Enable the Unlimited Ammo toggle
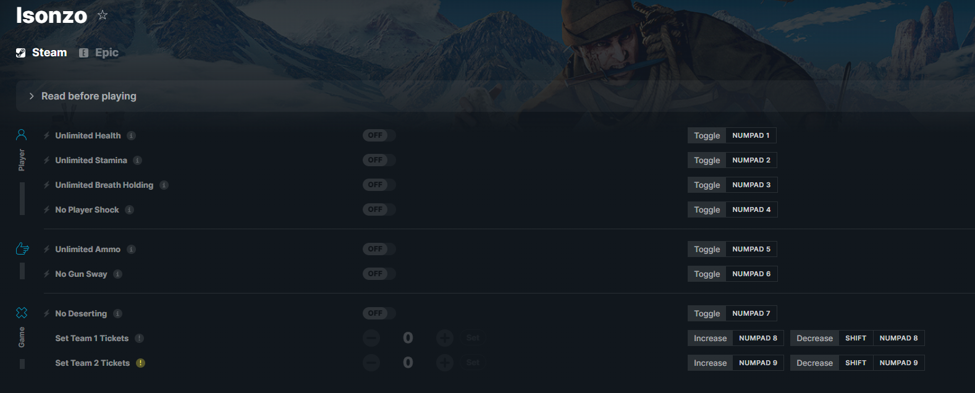 pos(379,249)
